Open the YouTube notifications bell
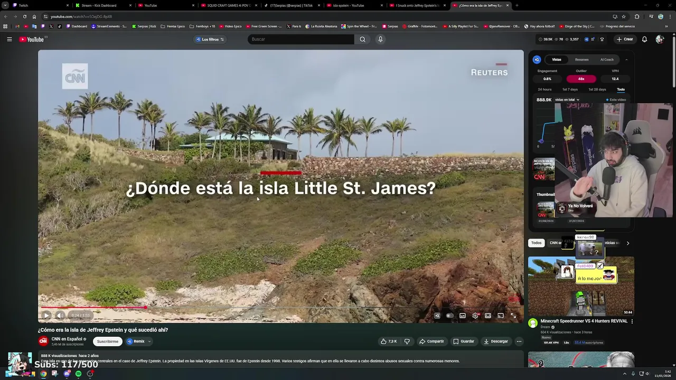Image resolution: width=676 pixels, height=380 pixels. click(644, 39)
